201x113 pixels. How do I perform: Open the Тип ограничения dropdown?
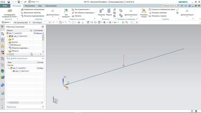click(81, 9)
